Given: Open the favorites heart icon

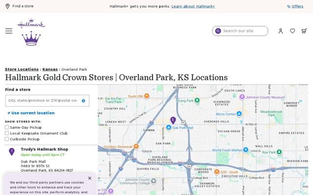Looking at the screenshot, I should coord(292,31).
